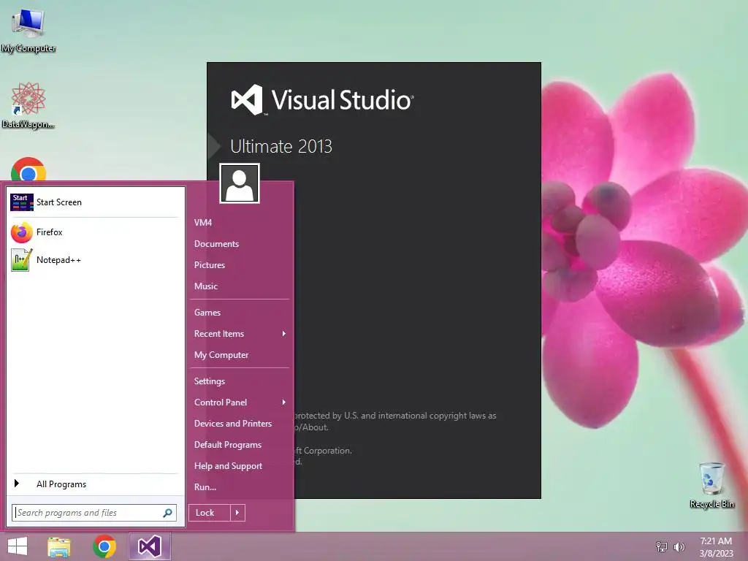Select the Chrome desktop icon
The image size is (748, 561).
(x=28, y=169)
